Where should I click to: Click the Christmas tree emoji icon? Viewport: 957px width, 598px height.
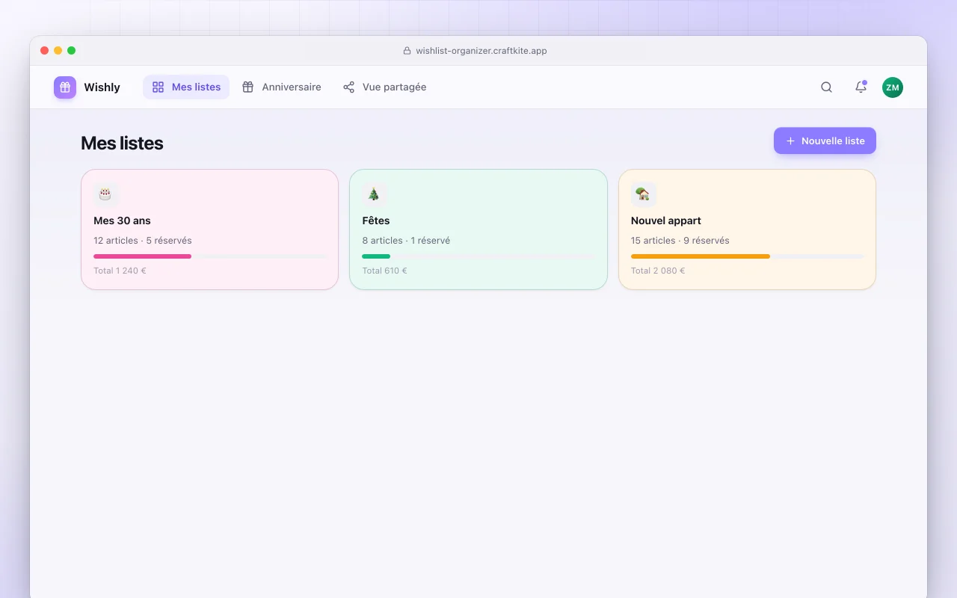(374, 194)
